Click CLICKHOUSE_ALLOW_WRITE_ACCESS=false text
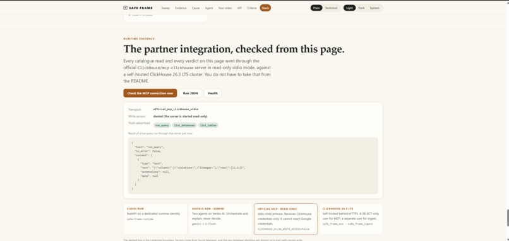Viewport: 509px width, 241px height. coord(284,229)
